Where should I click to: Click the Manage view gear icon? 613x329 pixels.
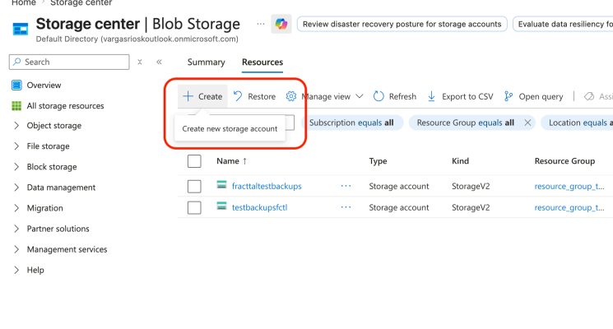pyautogui.click(x=291, y=96)
